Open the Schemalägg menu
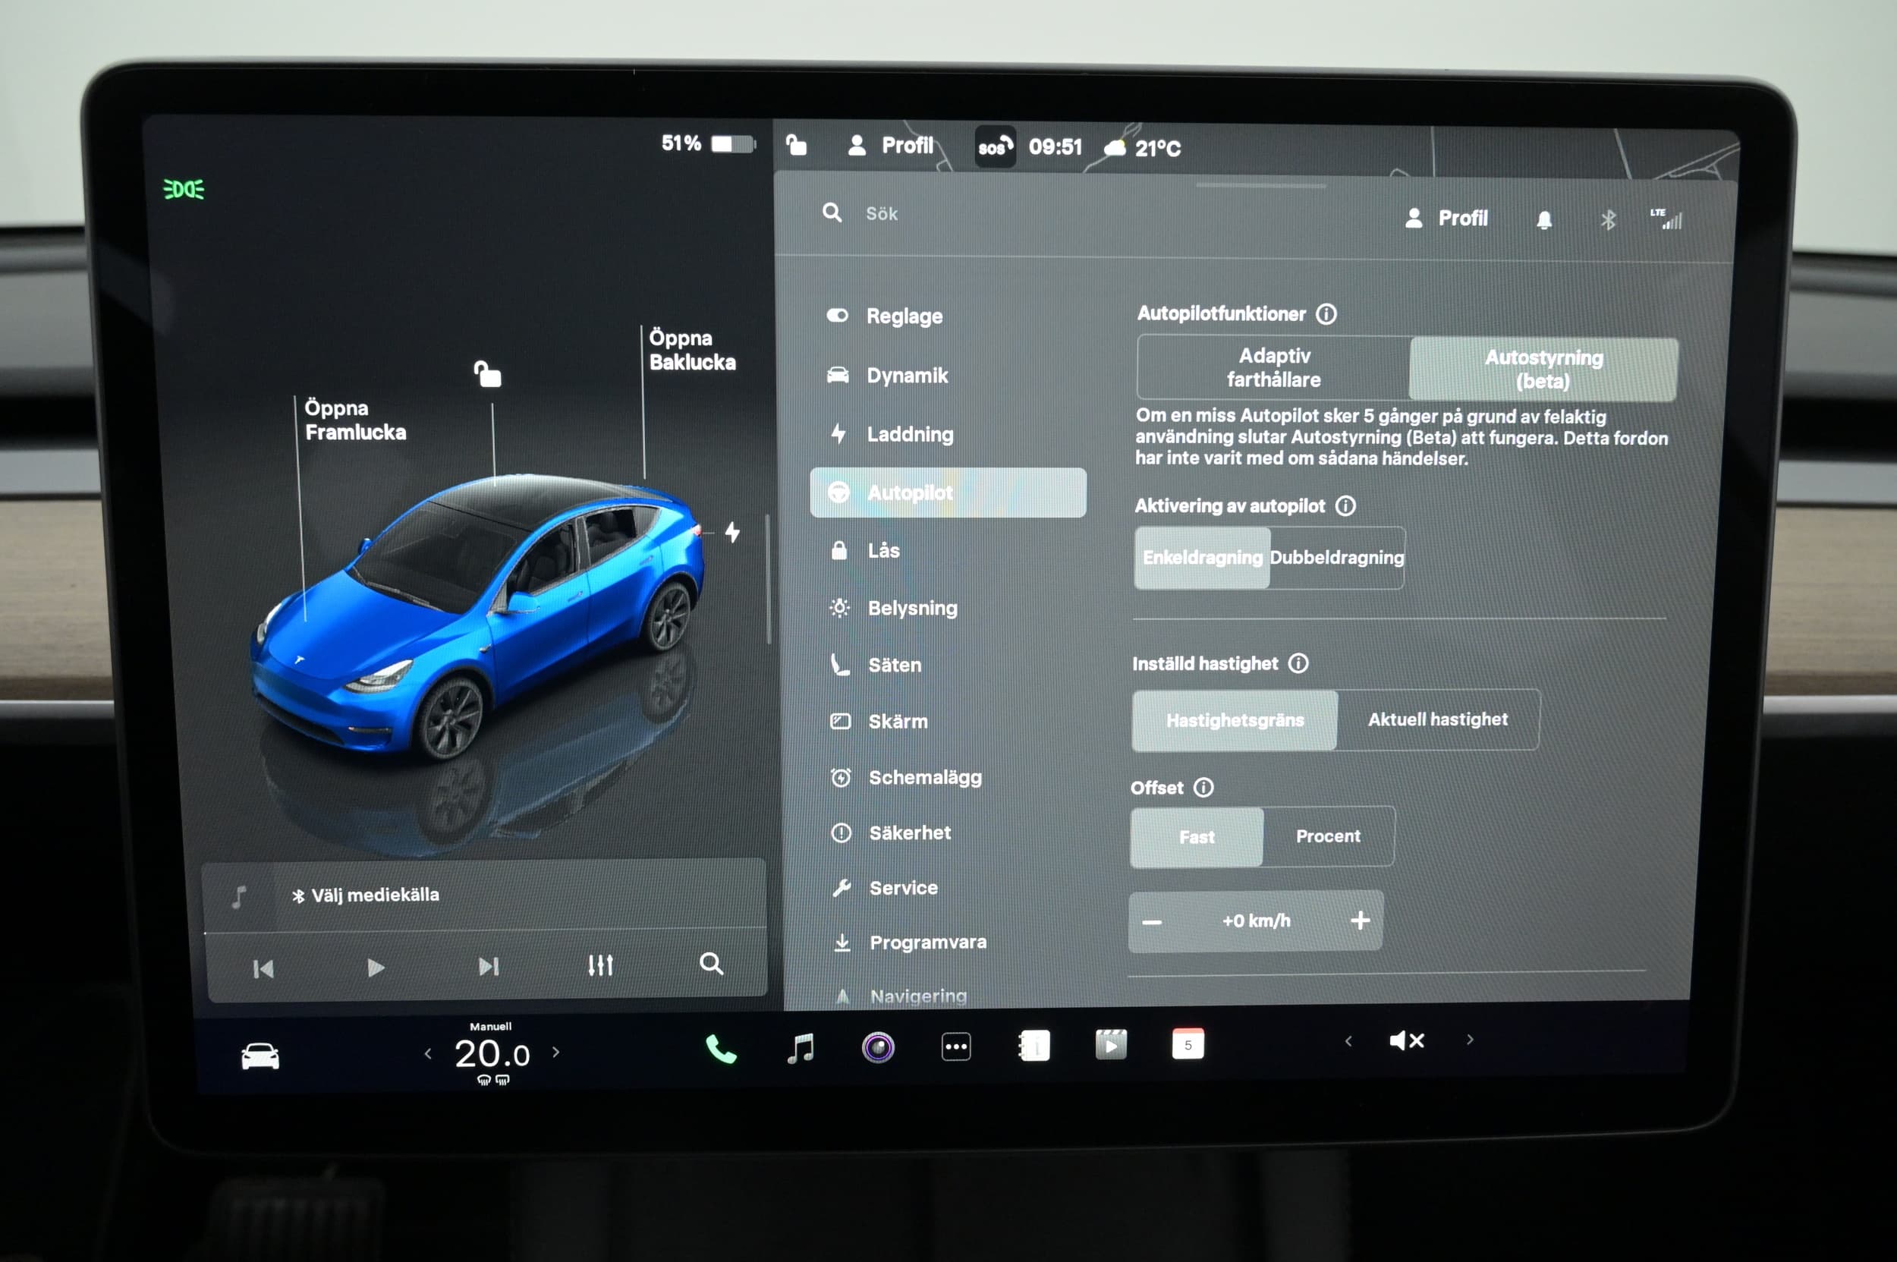Screen dimensions: 1897x1262 [x=906, y=778]
